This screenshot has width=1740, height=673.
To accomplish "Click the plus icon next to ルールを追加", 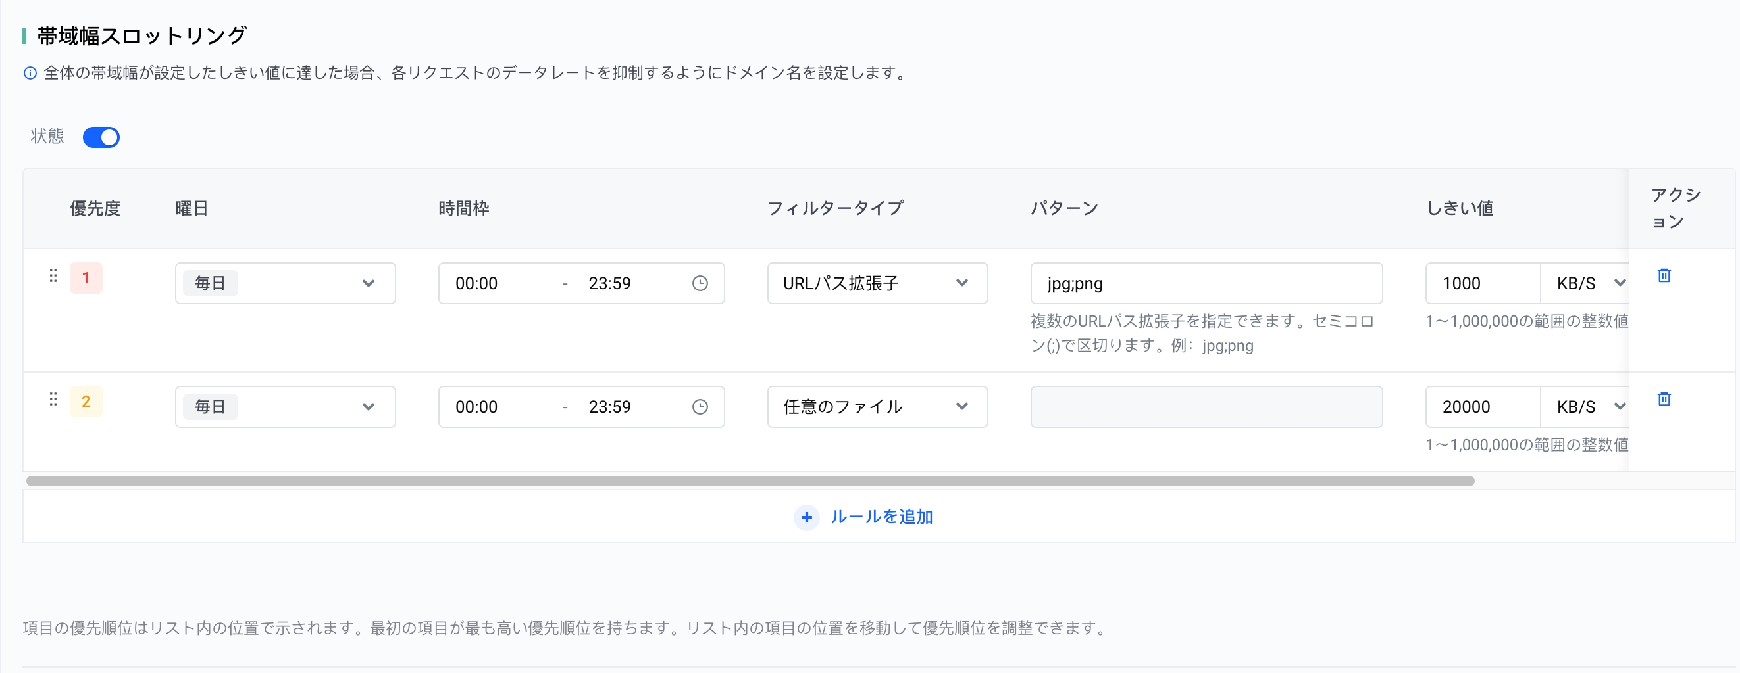I will click(807, 517).
